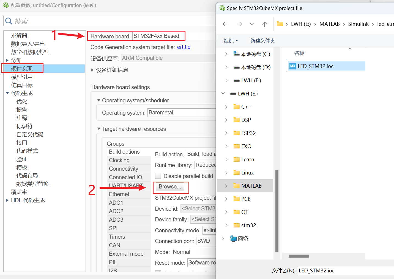
Task: Expand the HDL 代码生成 tree node
Action: [x=7, y=200]
